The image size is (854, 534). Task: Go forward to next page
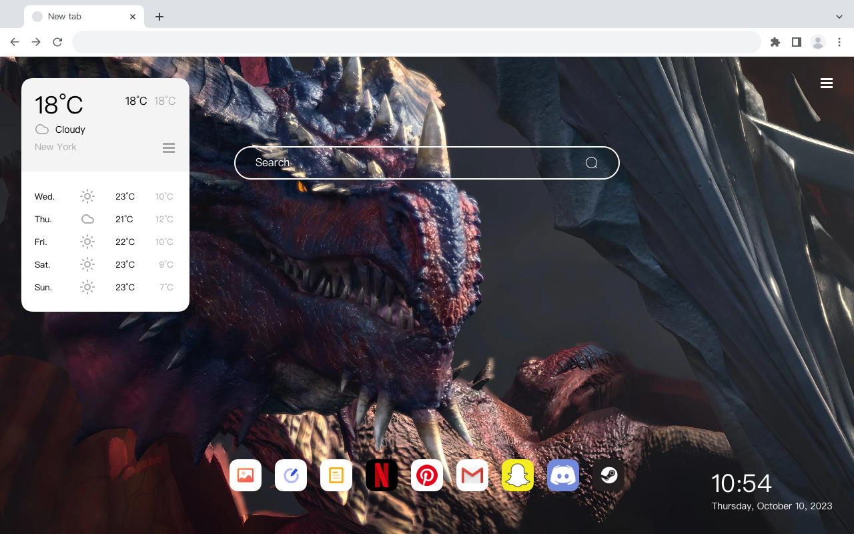36,42
